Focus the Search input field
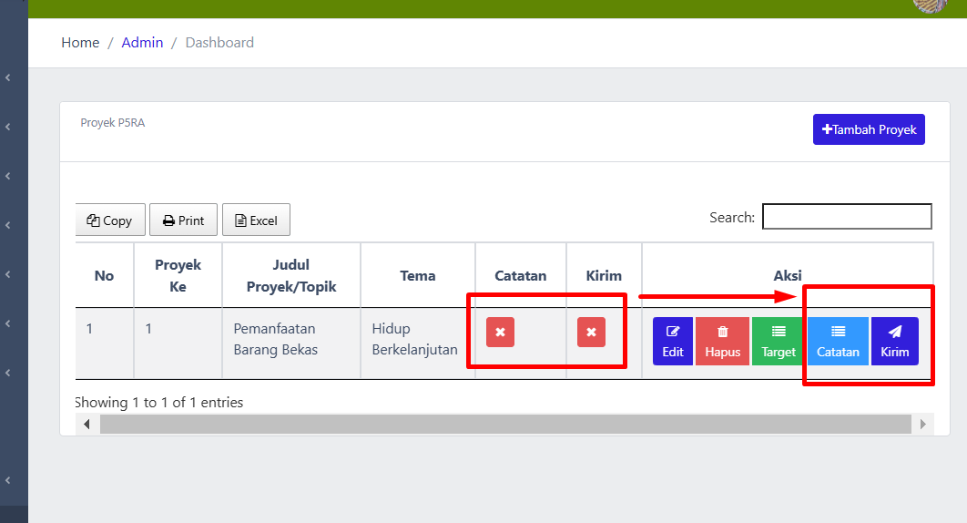Viewport: 967px width, 523px height. tap(847, 217)
